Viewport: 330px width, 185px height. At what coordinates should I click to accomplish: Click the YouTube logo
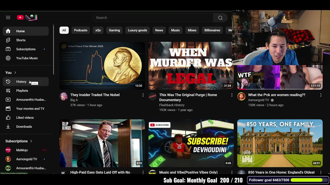27,17
